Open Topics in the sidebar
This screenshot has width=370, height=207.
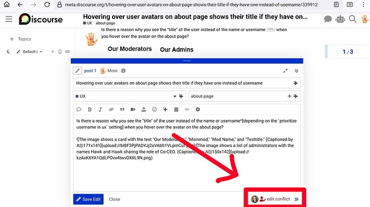(x=24, y=39)
